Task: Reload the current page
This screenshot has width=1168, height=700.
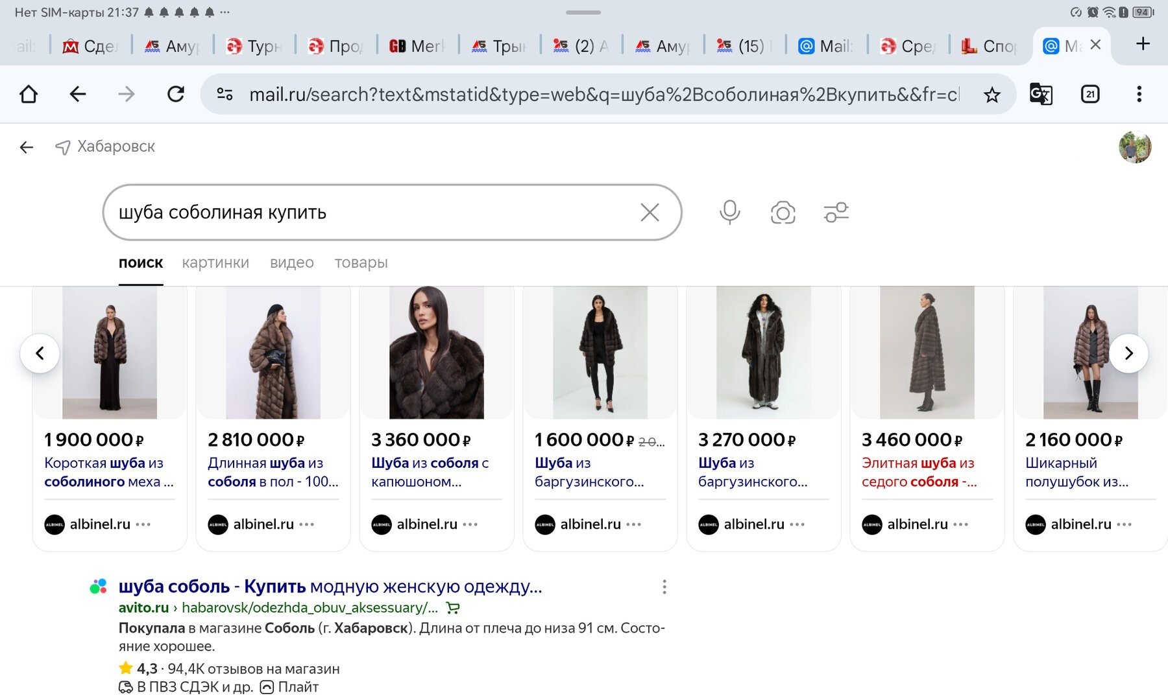Action: (176, 95)
